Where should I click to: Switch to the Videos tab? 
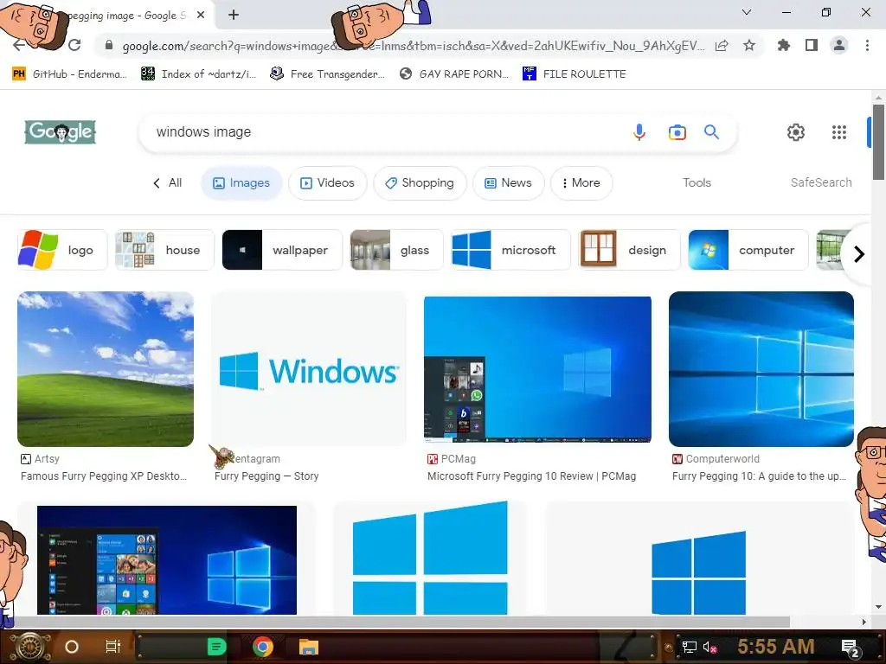[x=328, y=183]
